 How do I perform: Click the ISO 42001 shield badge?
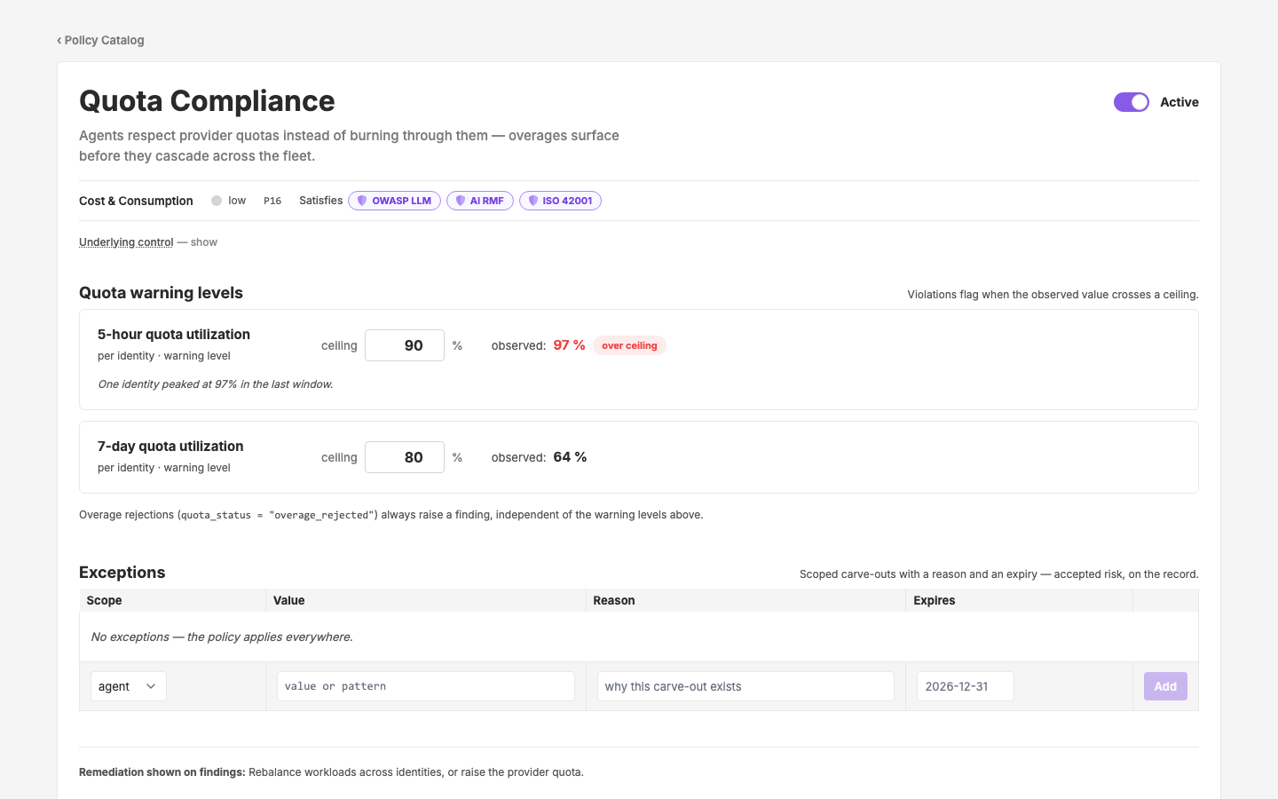560,201
